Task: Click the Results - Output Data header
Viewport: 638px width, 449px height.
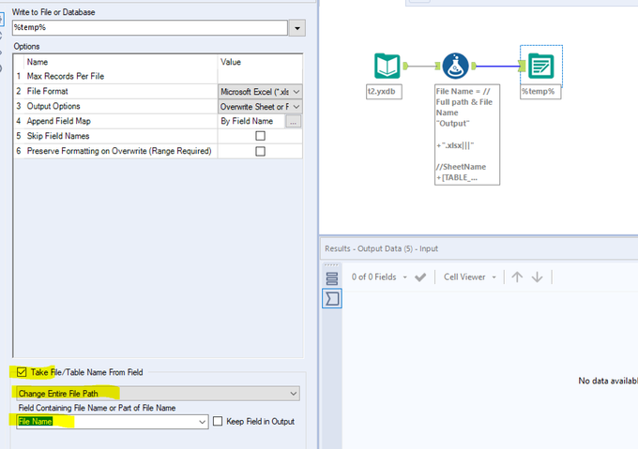Action: [381, 248]
